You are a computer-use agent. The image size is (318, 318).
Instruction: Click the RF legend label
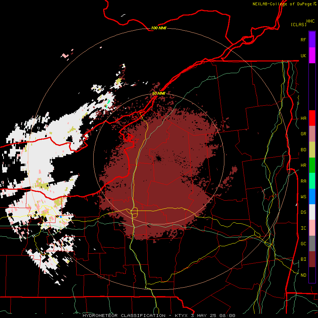(303, 40)
